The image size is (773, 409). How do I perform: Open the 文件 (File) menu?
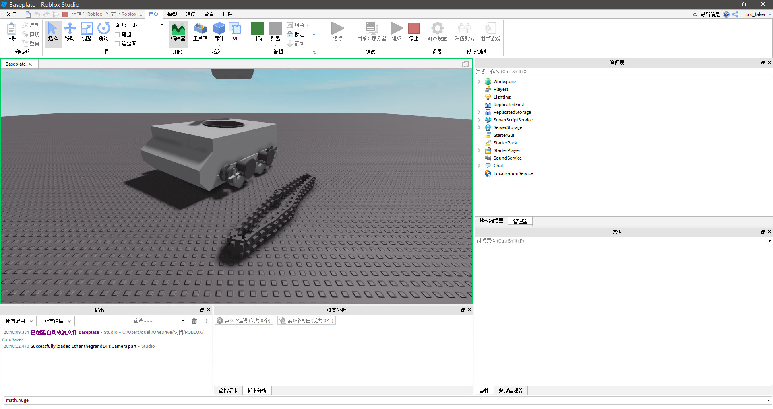coord(11,14)
